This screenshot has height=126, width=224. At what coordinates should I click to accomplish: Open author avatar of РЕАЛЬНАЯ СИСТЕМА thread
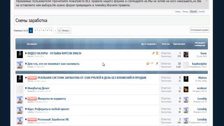pyautogui.click(x=20, y=79)
